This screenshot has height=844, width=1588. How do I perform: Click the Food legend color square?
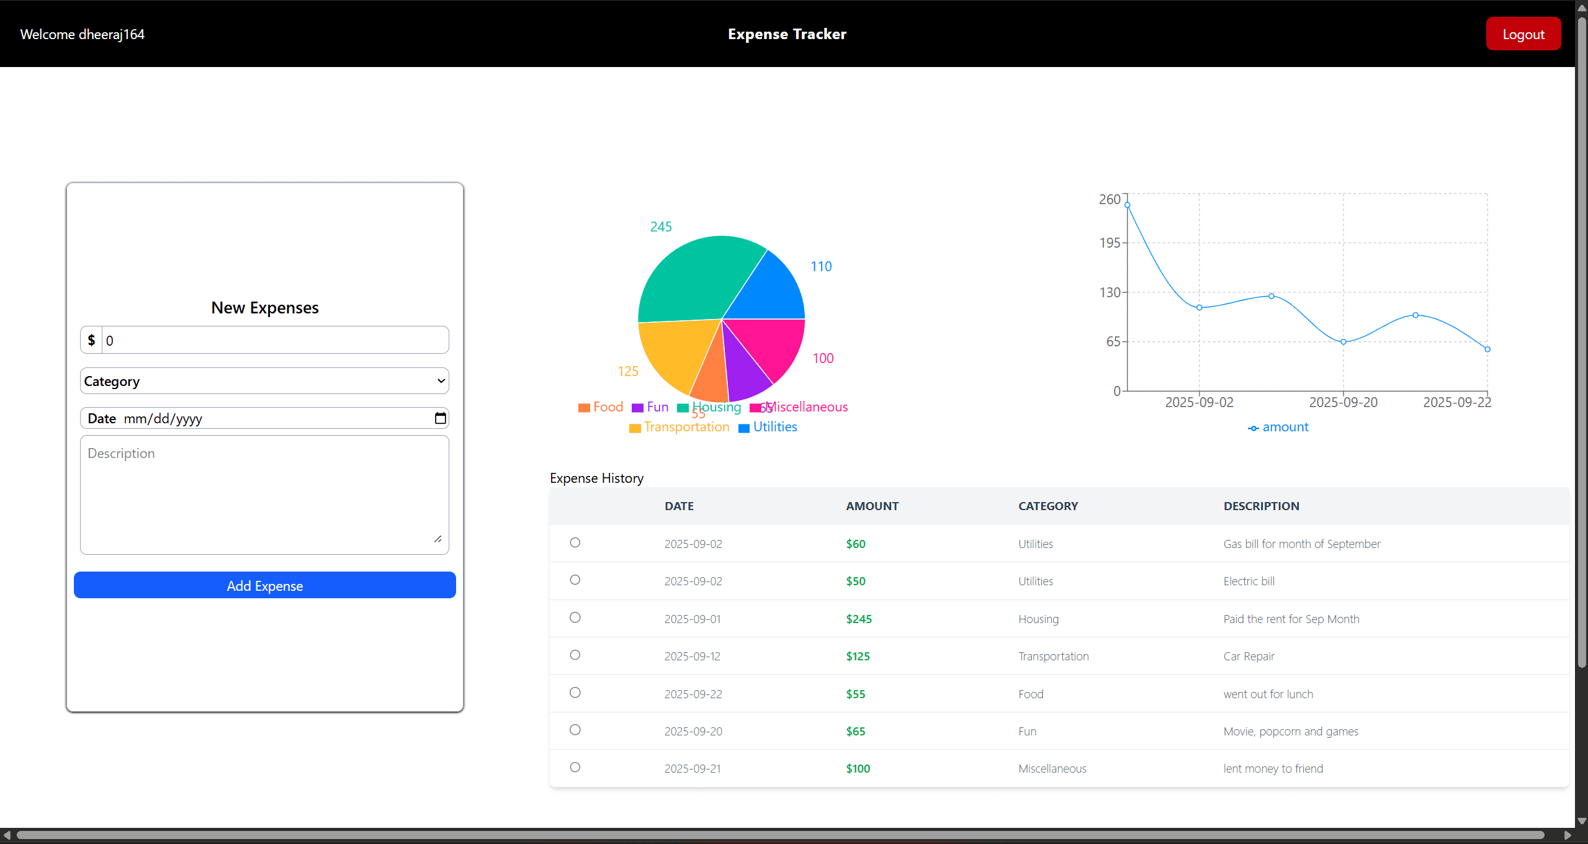[x=583, y=407]
